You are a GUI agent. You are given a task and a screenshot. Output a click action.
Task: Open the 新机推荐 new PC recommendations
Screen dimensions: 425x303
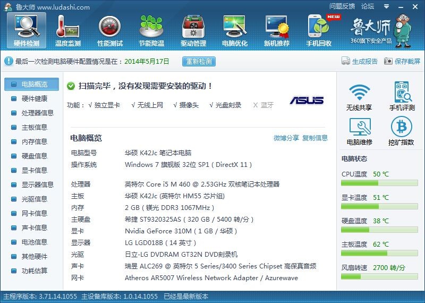[x=276, y=30]
